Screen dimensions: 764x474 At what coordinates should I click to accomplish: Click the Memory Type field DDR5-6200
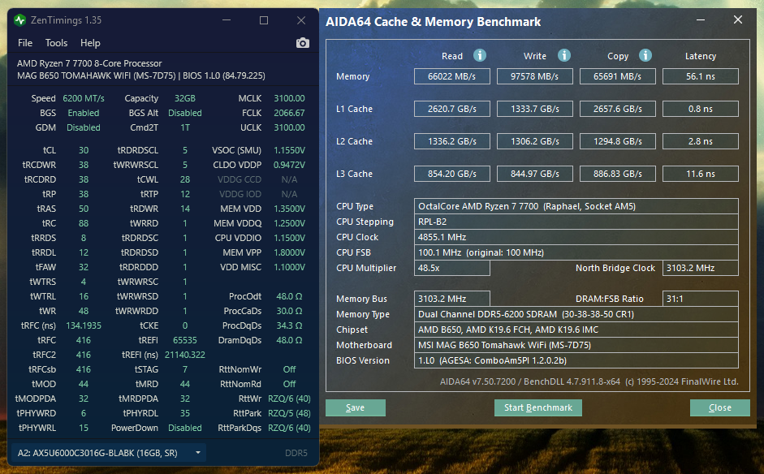click(576, 314)
